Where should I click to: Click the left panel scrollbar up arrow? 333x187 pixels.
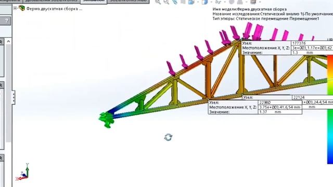(8, 42)
